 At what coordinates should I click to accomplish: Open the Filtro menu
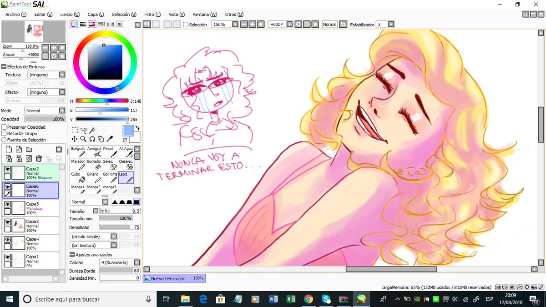pos(152,14)
